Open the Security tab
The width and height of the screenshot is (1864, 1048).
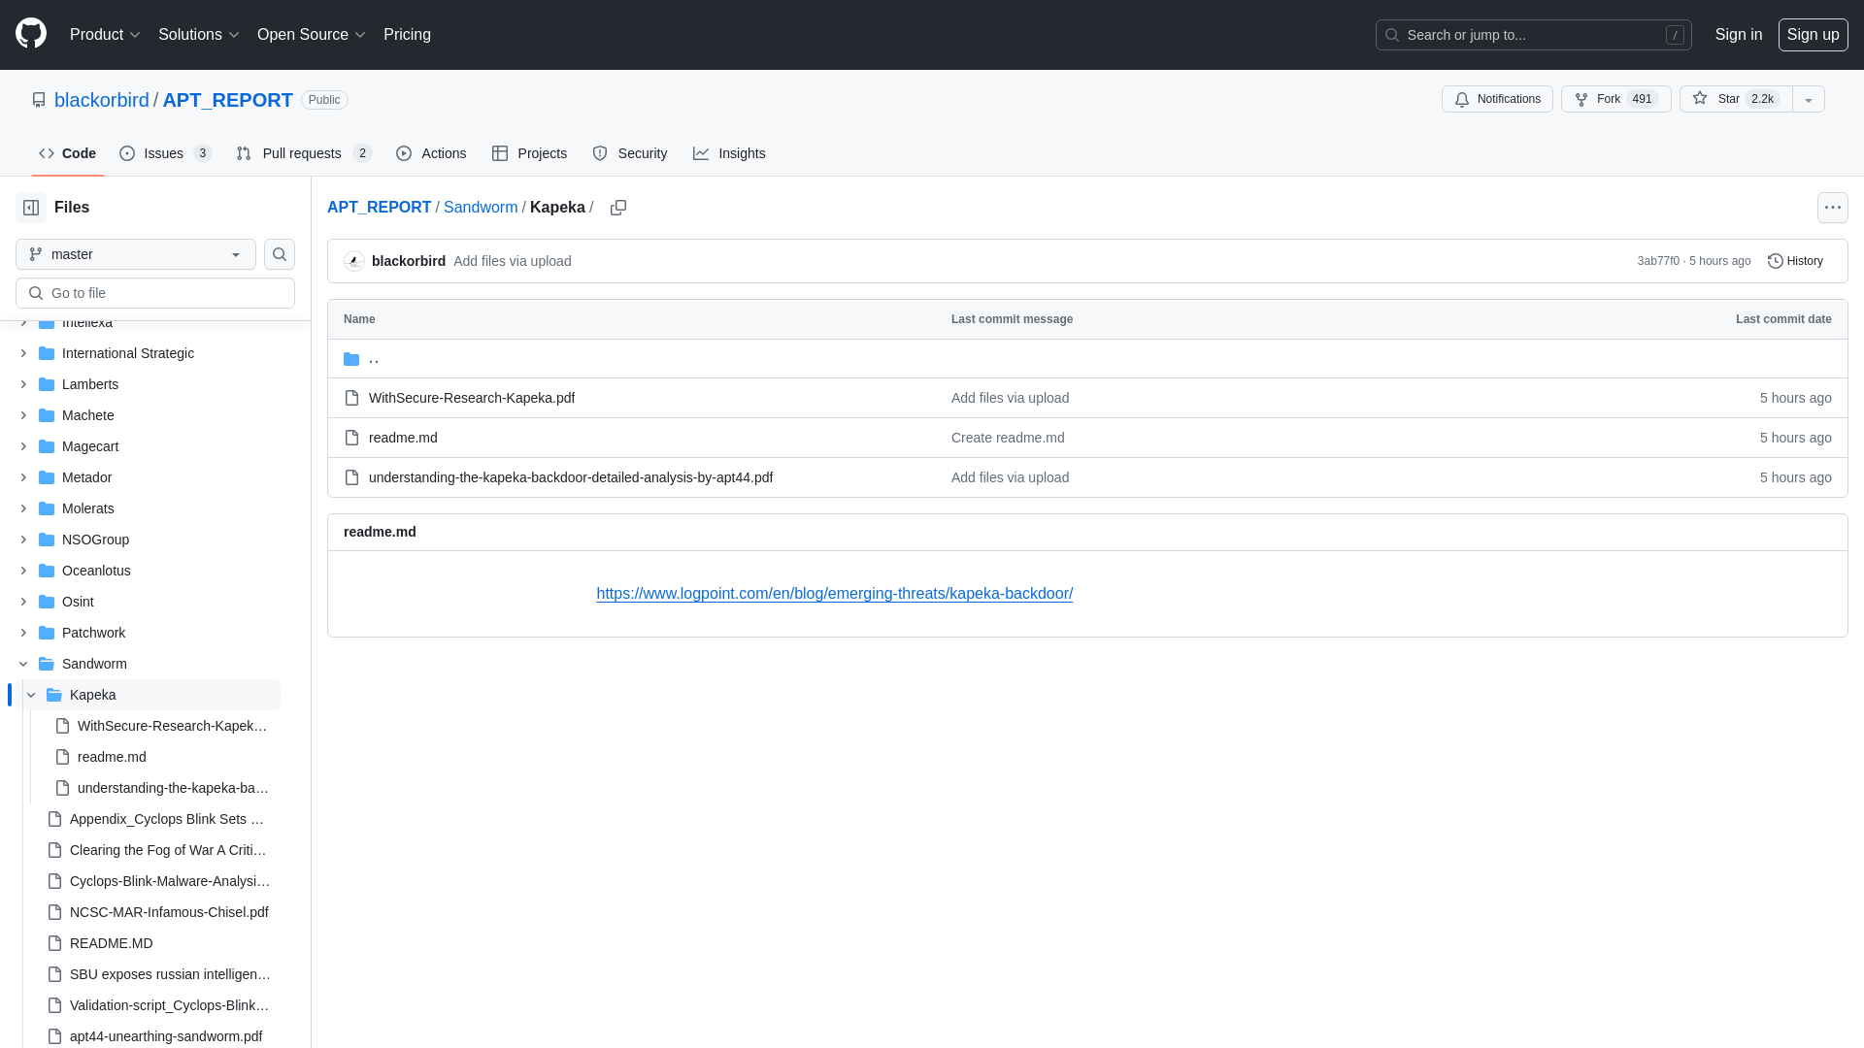630,153
